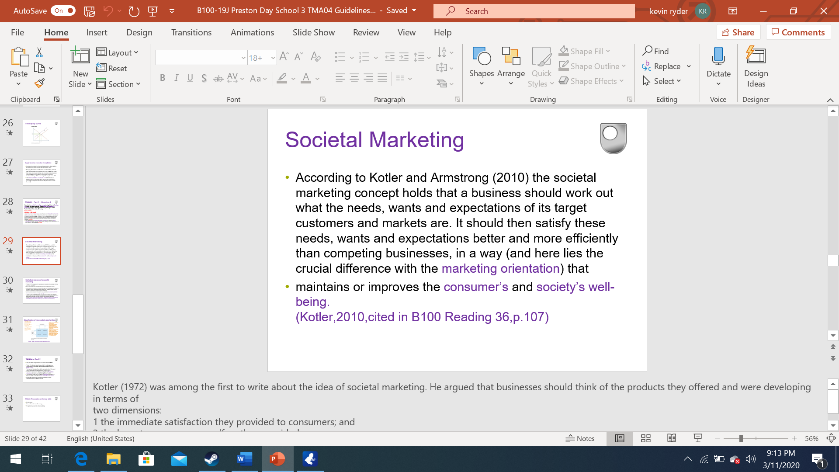Image resolution: width=839 pixels, height=472 pixels.
Task: Open the Review tab
Action: 366,32
